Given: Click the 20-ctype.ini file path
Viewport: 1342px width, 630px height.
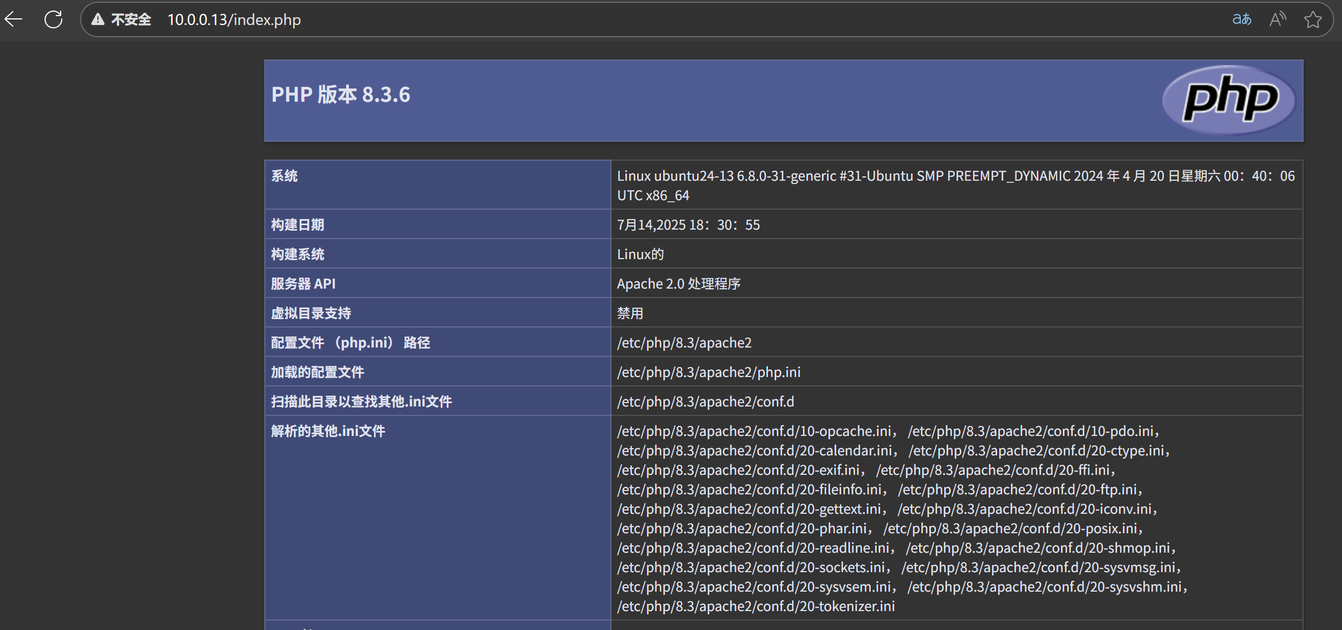Looking at the screenshot, I should [1037, 450].
